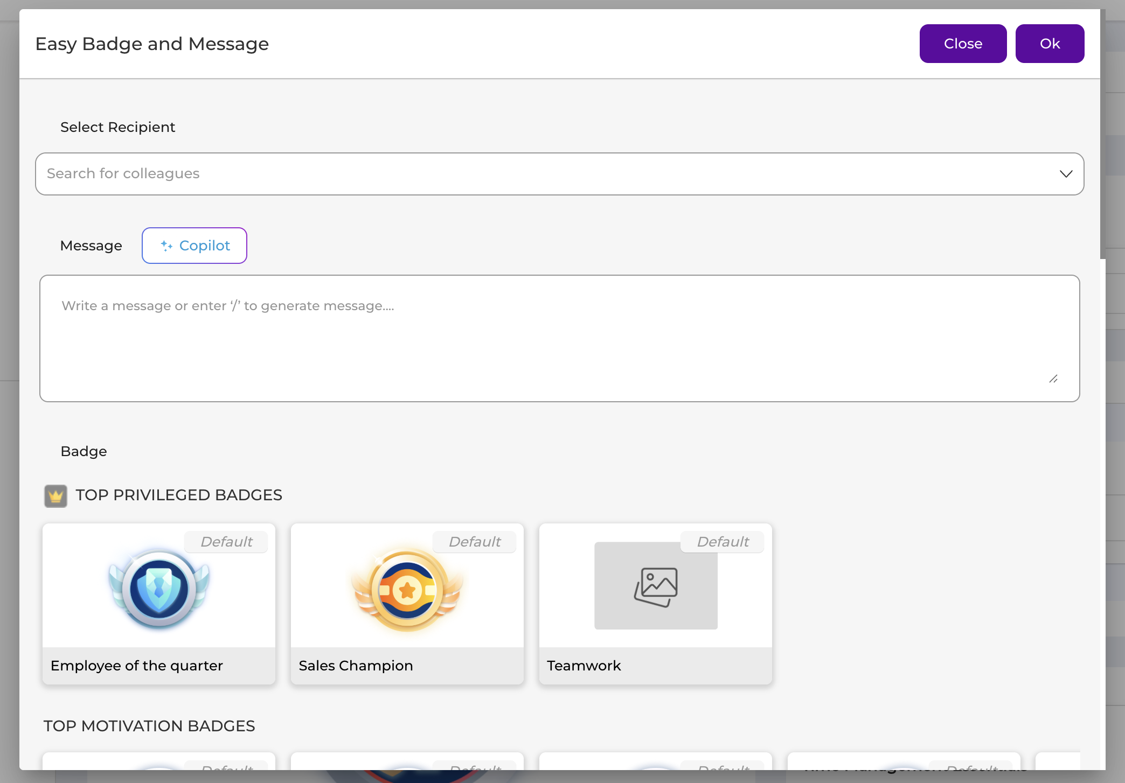Viewport: 1125px width, 783px height.
Task: Close the Easy Badge and Message dialog
Action: (963, 44)
